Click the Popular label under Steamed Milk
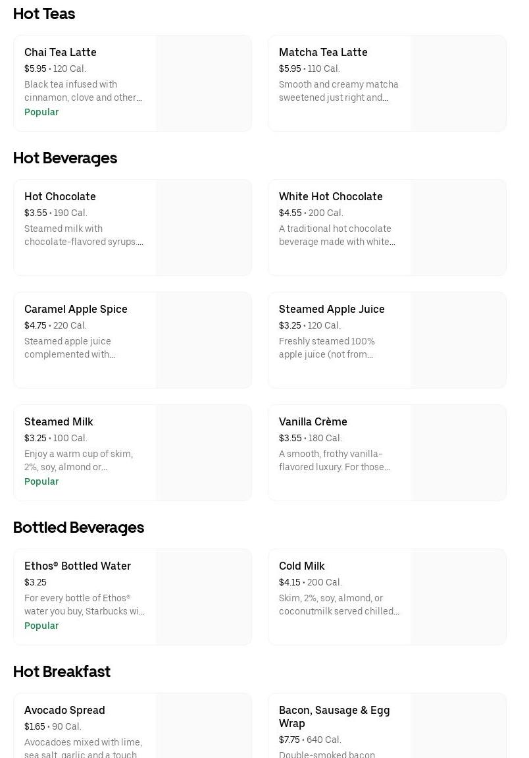Viewport: 529px width, 758px height. pos(41,481)
